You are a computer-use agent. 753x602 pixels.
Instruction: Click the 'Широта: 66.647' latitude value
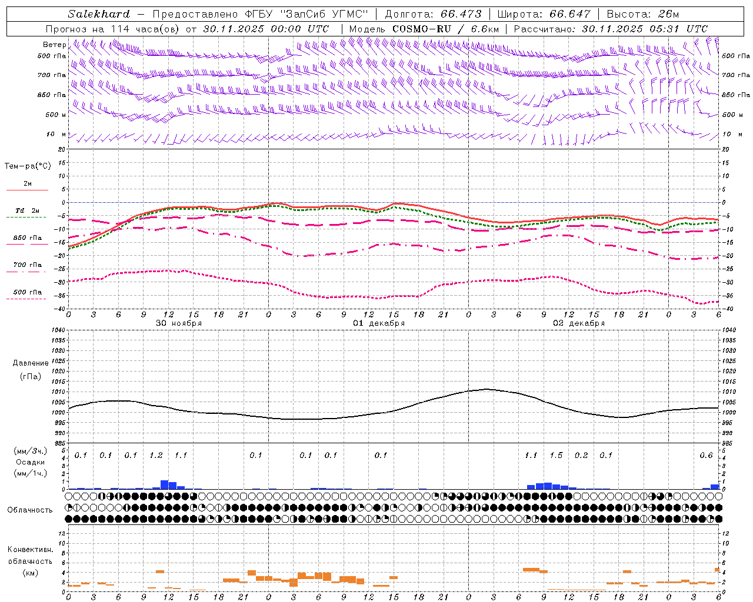[544, 14]
